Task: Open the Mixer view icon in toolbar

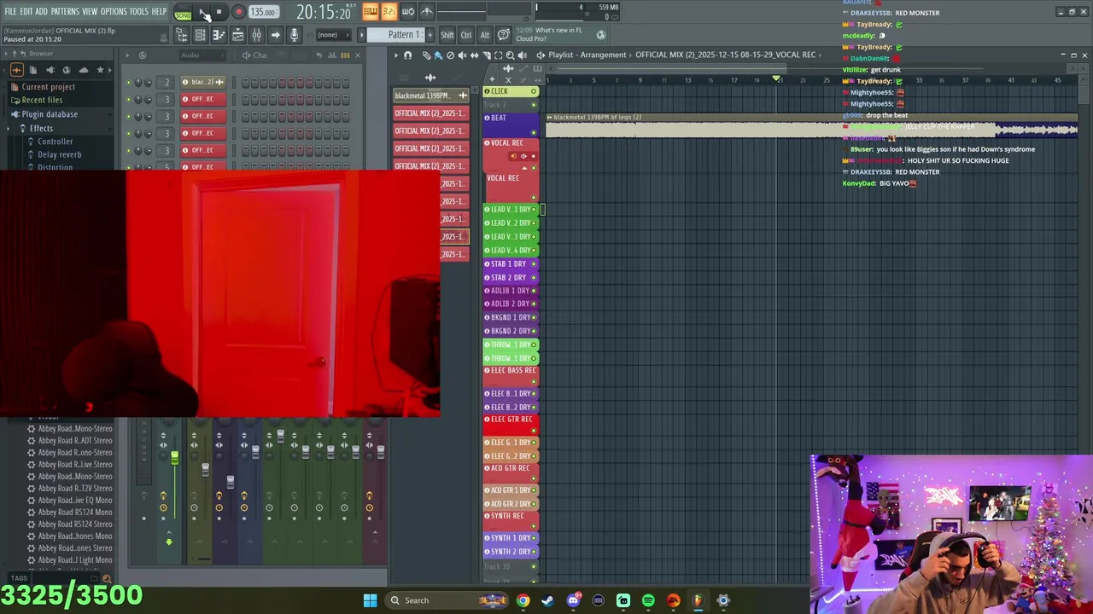Action: [x=256, y=35]
